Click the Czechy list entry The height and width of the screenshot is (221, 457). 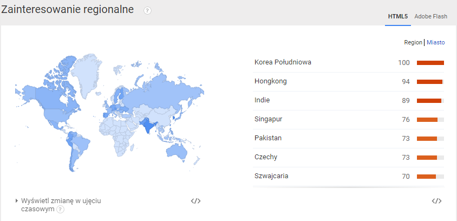point(266,157)
